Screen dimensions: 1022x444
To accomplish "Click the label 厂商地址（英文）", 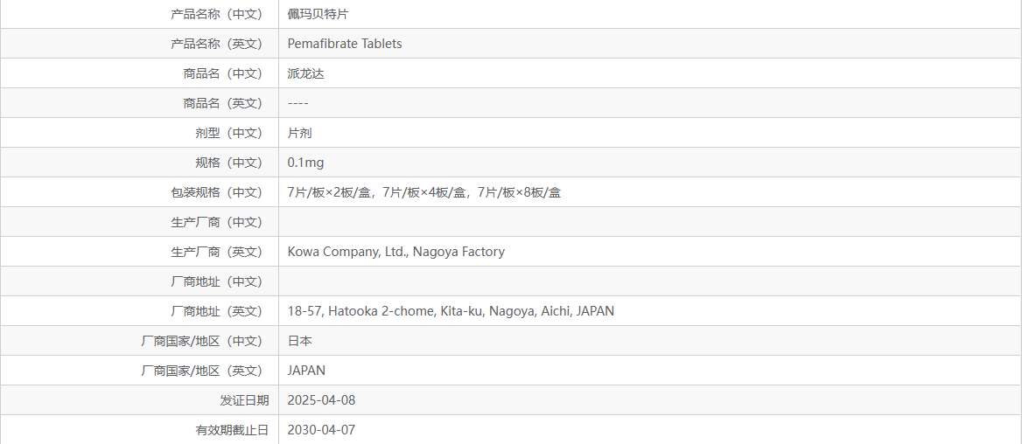I will (x=216, y=311).
